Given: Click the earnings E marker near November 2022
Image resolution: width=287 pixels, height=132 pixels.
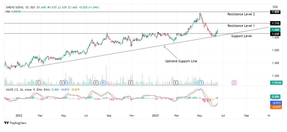Looking at the screenshot, I should (131, 83).
